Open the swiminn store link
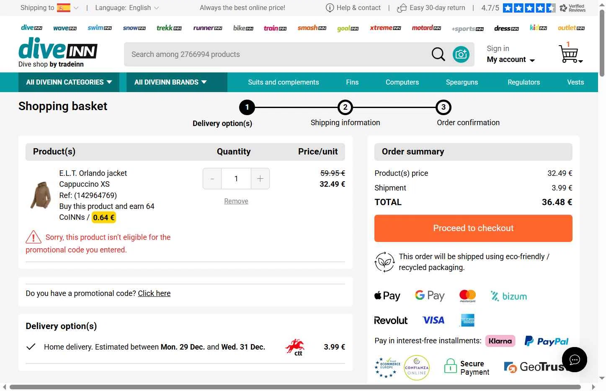The height and width of the screenshot is (391, 606). tap(100, 28)
